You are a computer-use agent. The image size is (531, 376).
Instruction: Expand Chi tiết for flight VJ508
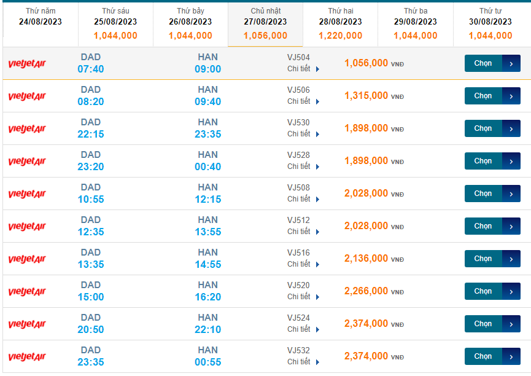tap(303, 199)
